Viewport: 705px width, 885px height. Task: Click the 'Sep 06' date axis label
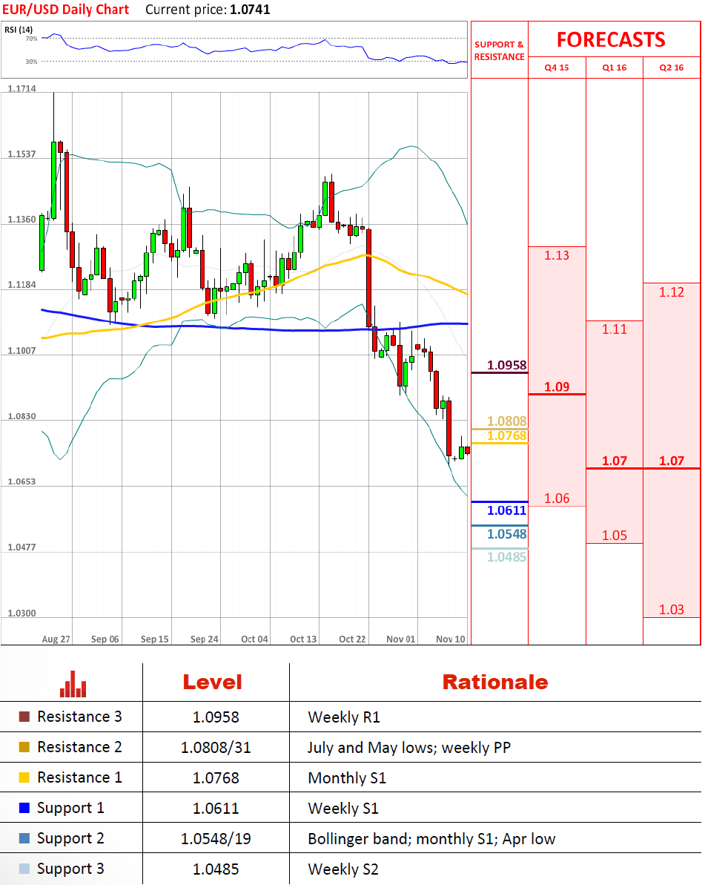(105, 639)
